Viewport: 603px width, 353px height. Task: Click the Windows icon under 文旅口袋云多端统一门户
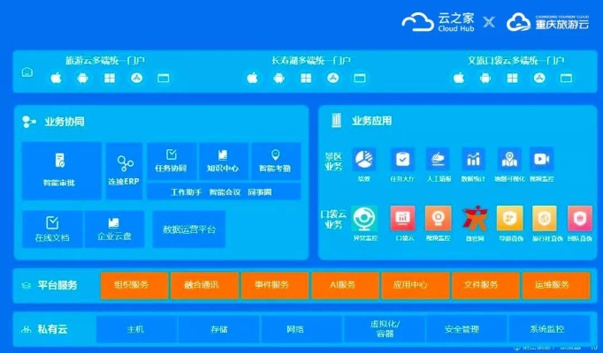[x=511, y=79]
